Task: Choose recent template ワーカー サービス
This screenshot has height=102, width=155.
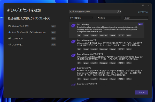Action: click(32, 45)
